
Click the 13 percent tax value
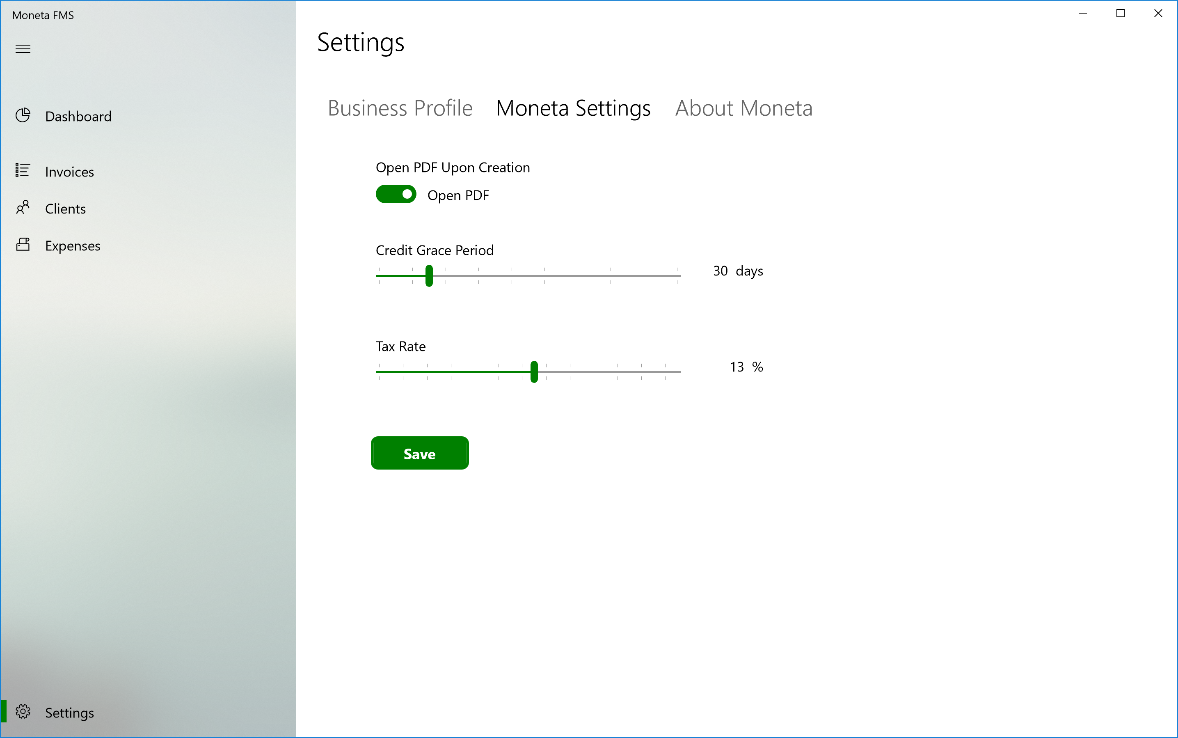[737, 367]
